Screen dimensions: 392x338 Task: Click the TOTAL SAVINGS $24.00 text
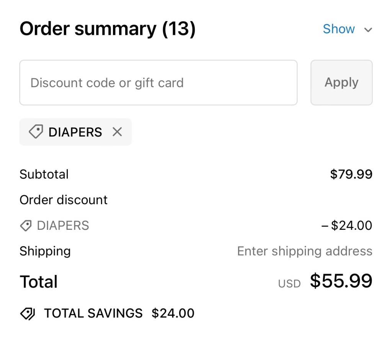click(x=119, y=314)
